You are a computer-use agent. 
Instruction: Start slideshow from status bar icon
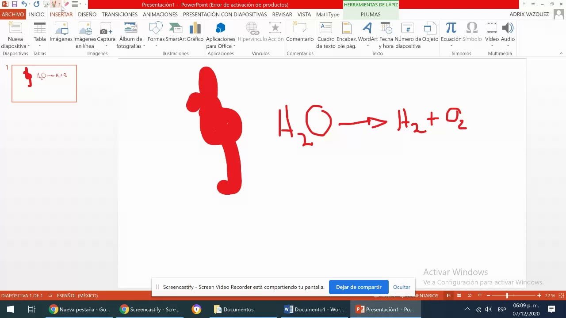click(x=479, y=295)
